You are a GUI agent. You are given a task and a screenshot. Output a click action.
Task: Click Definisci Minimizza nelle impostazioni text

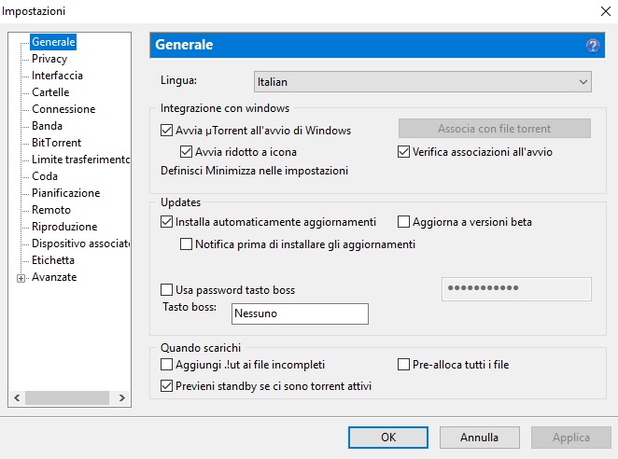pos(254,171)
